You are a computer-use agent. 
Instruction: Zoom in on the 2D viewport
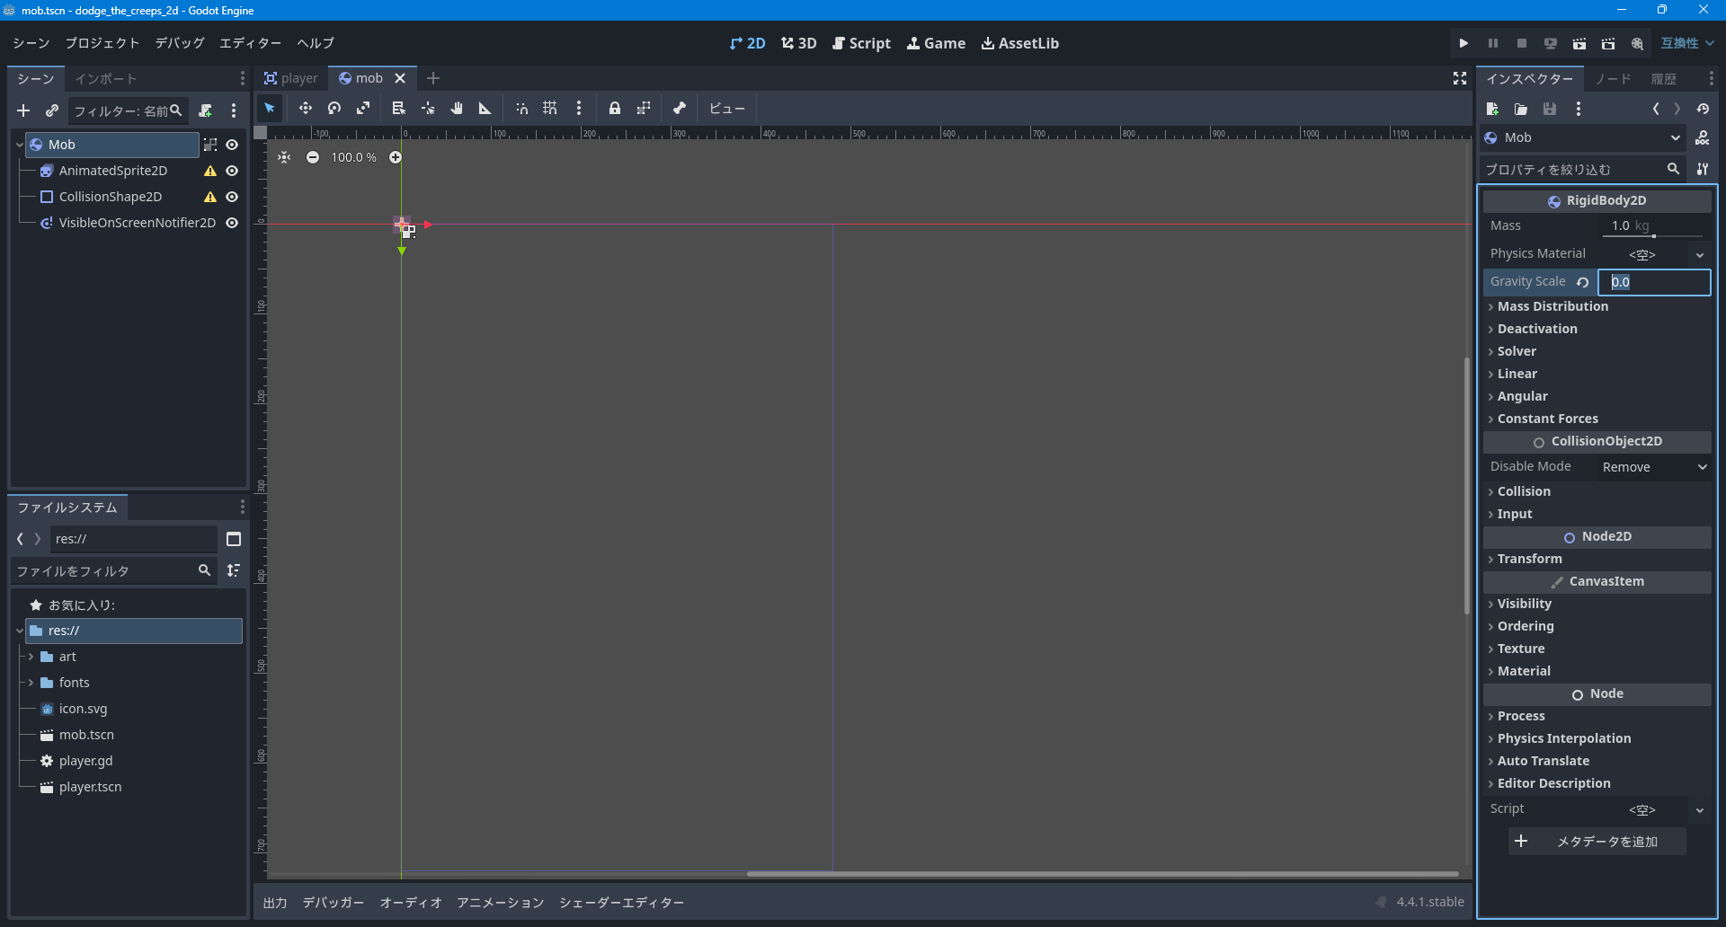tap(396, 157)
